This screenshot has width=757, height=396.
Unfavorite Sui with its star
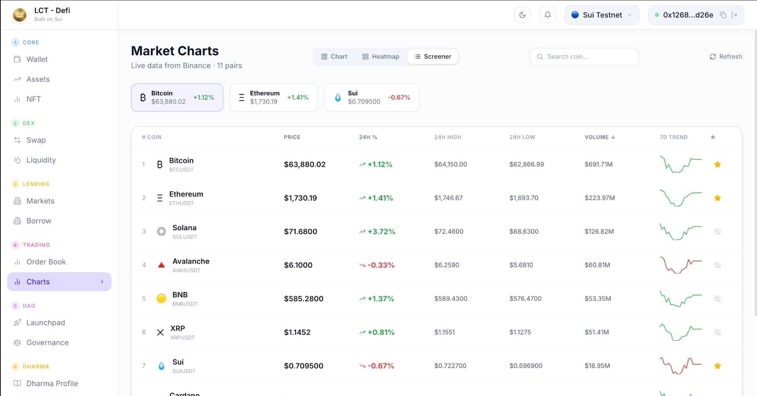[717, 366]
